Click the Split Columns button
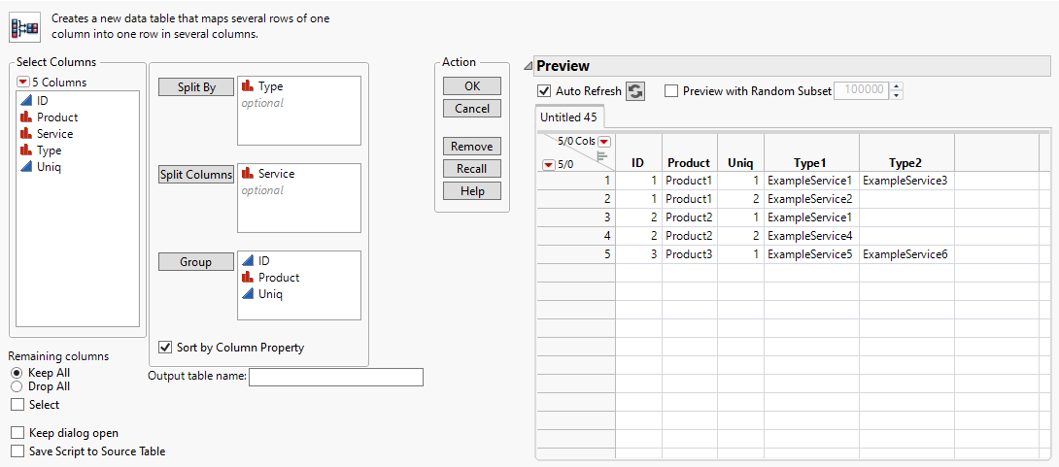This screenshot has width=1059, height=467. [196, 175]
